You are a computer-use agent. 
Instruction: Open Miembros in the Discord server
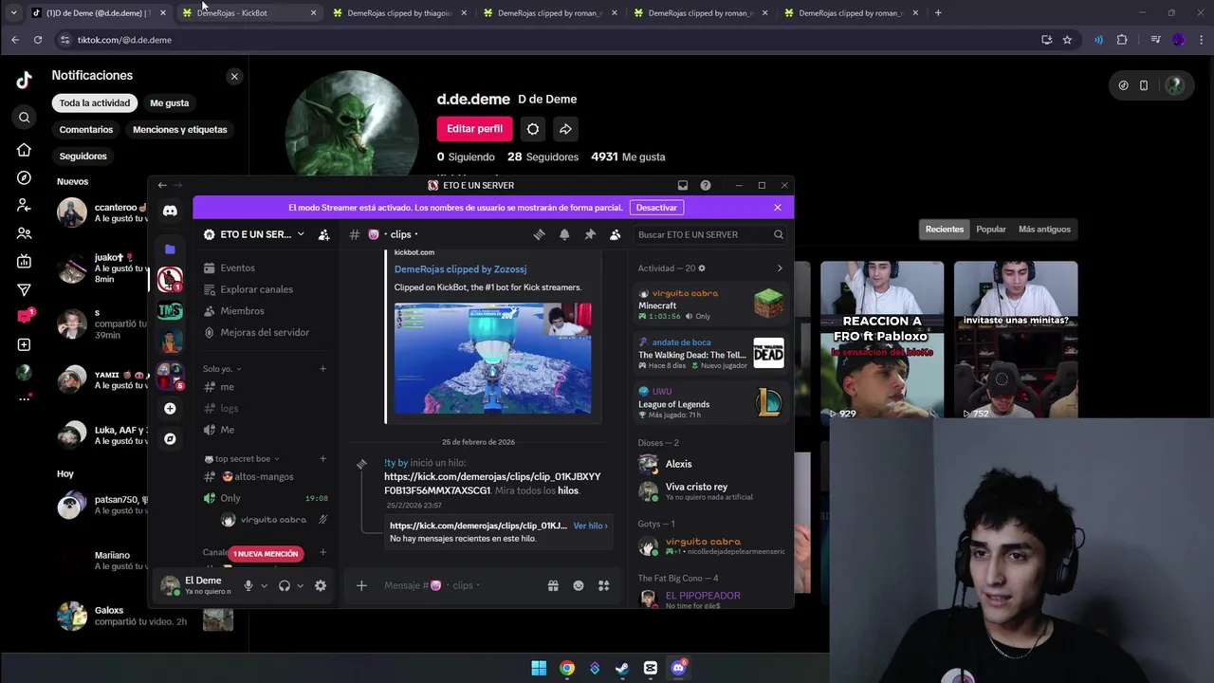point(242,311)
